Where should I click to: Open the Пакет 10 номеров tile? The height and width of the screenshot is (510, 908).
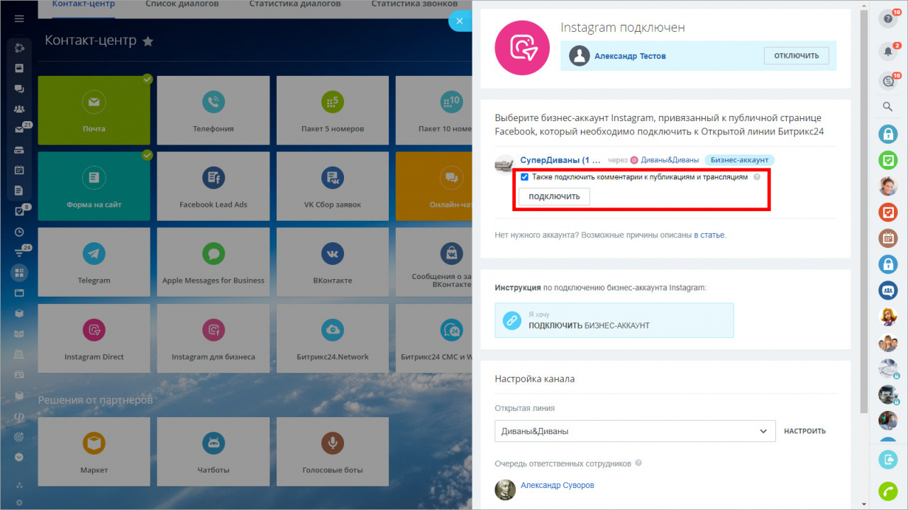(x=434, y=110)
